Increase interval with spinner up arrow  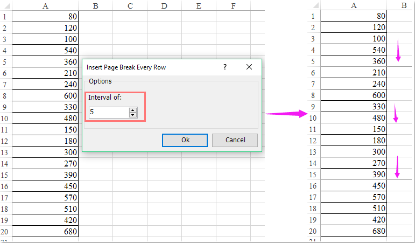pyautogui.click(x=133, y=110)
